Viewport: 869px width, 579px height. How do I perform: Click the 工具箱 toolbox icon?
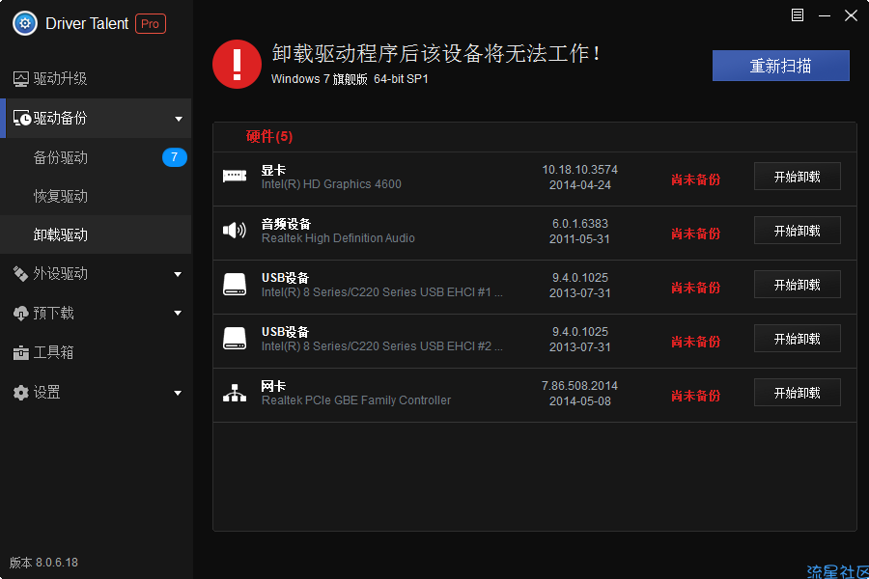point(20,352)
